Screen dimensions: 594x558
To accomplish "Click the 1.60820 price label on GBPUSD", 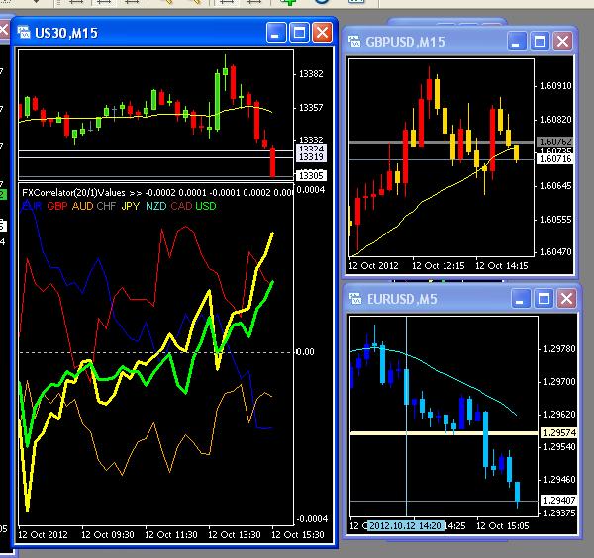I will tap(555, 120).
